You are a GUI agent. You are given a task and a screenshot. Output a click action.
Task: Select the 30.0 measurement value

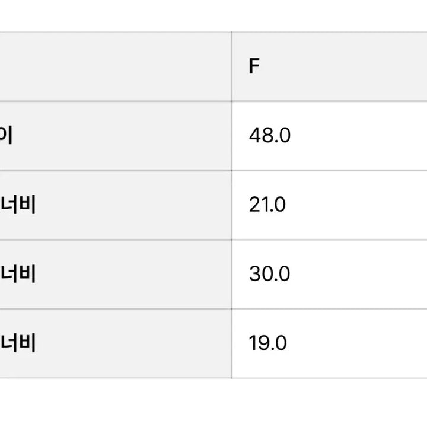[x=269, y=274]
